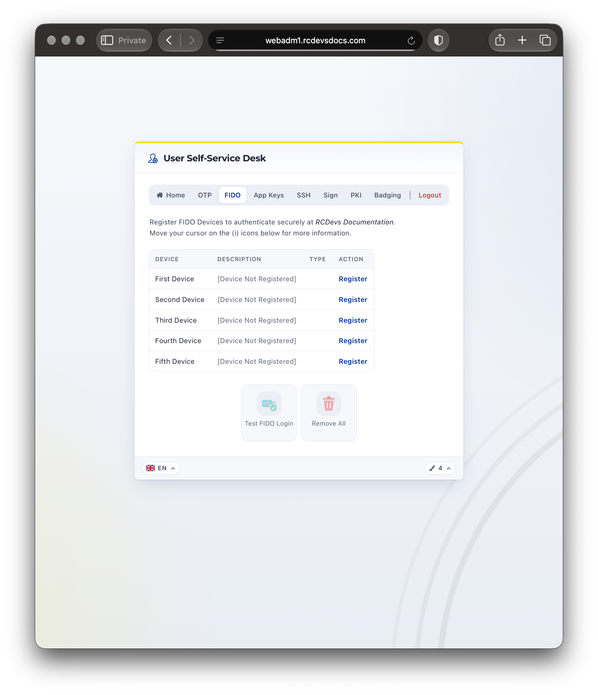
Task: Open a new tab with the plus icon
Action: 522,40
